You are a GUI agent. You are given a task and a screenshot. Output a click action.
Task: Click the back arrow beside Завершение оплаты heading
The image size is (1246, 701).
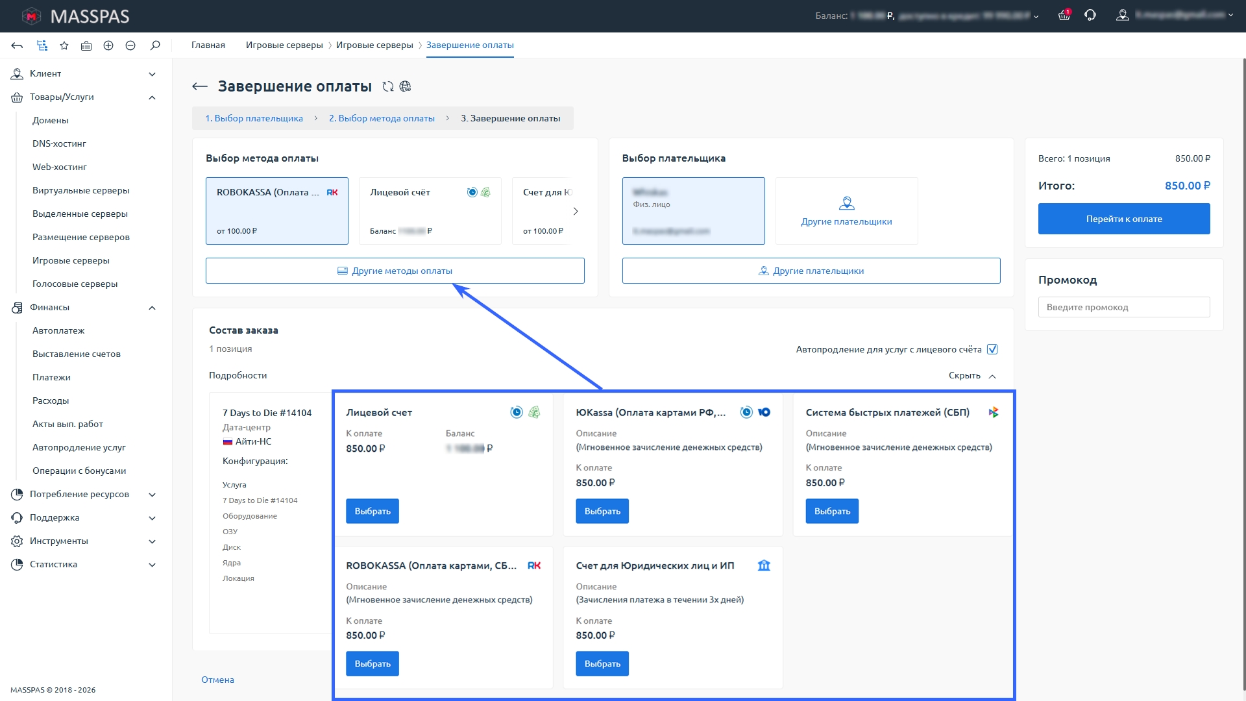coord(200,86)
